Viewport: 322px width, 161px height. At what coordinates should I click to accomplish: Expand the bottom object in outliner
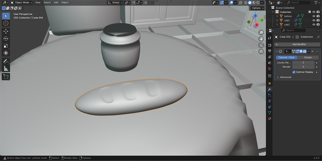click(277, 16)
